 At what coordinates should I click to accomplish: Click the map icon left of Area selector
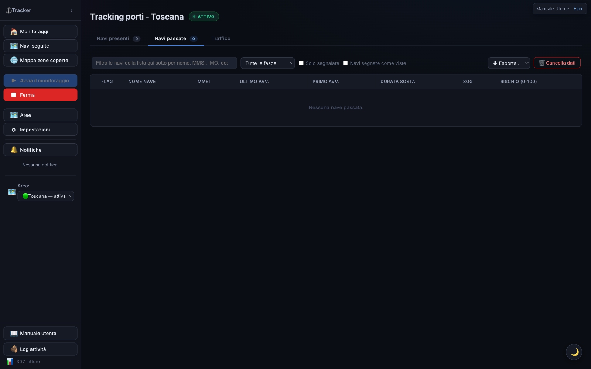point(12,192)
